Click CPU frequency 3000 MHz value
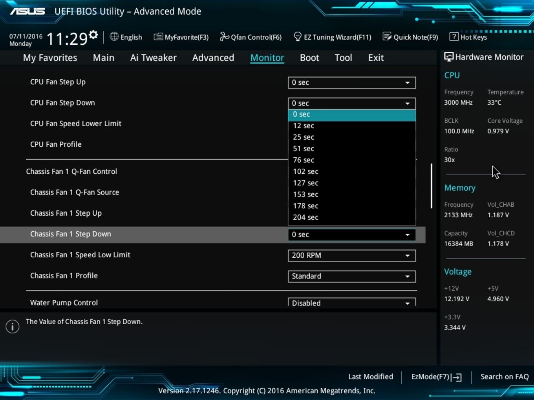534x400 pixels. [458, 102]
